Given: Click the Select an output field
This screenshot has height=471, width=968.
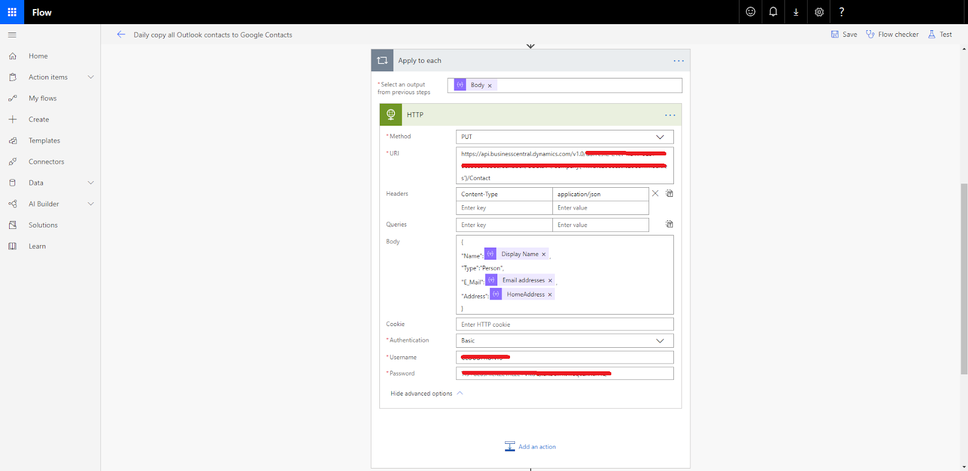Looking at the screenshot, I should tap(564, 86).
